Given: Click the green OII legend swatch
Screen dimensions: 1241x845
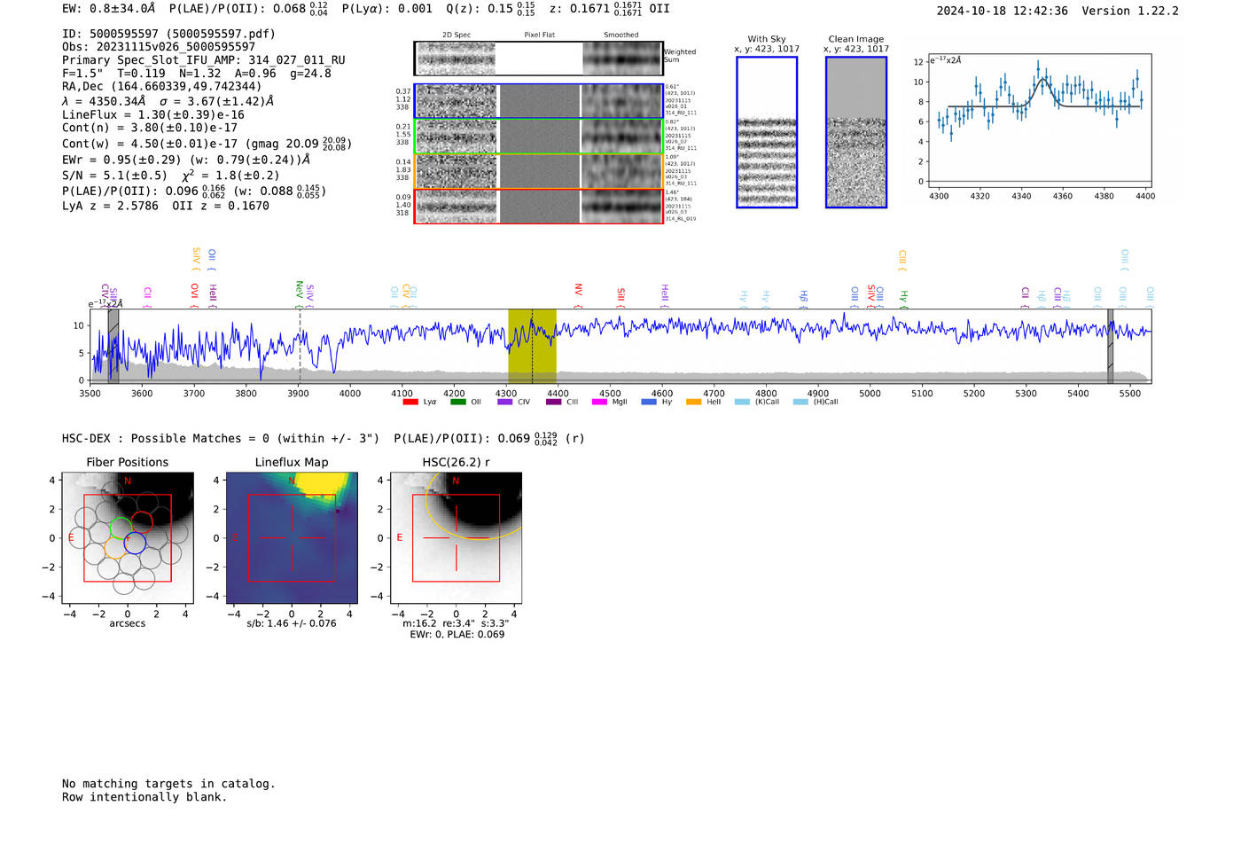Looking at the screenshot, I should [x=457, y=403].
